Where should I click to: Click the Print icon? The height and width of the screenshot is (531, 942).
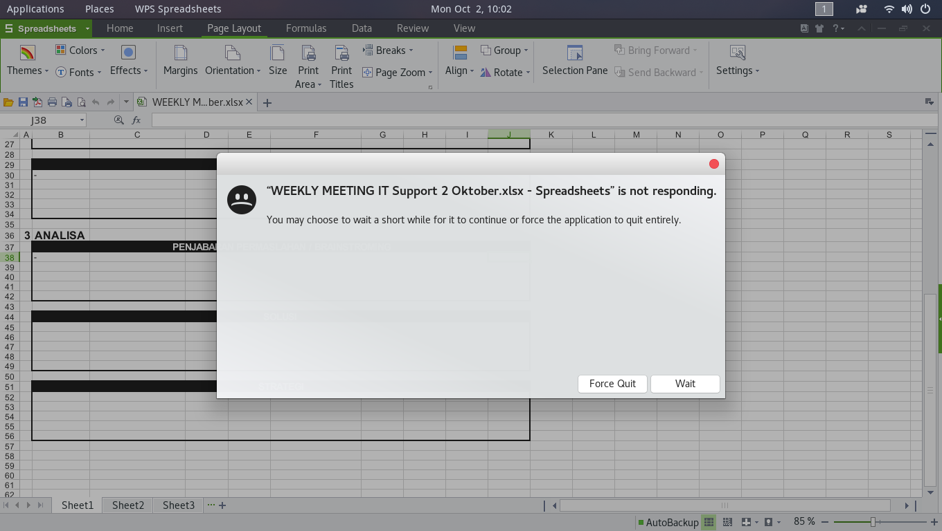coord(52,102)
